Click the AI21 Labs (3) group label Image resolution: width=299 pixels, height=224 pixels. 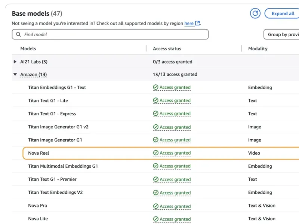(x=34, y=62)
